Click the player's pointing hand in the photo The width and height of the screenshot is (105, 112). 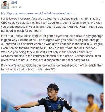[16, 108]
